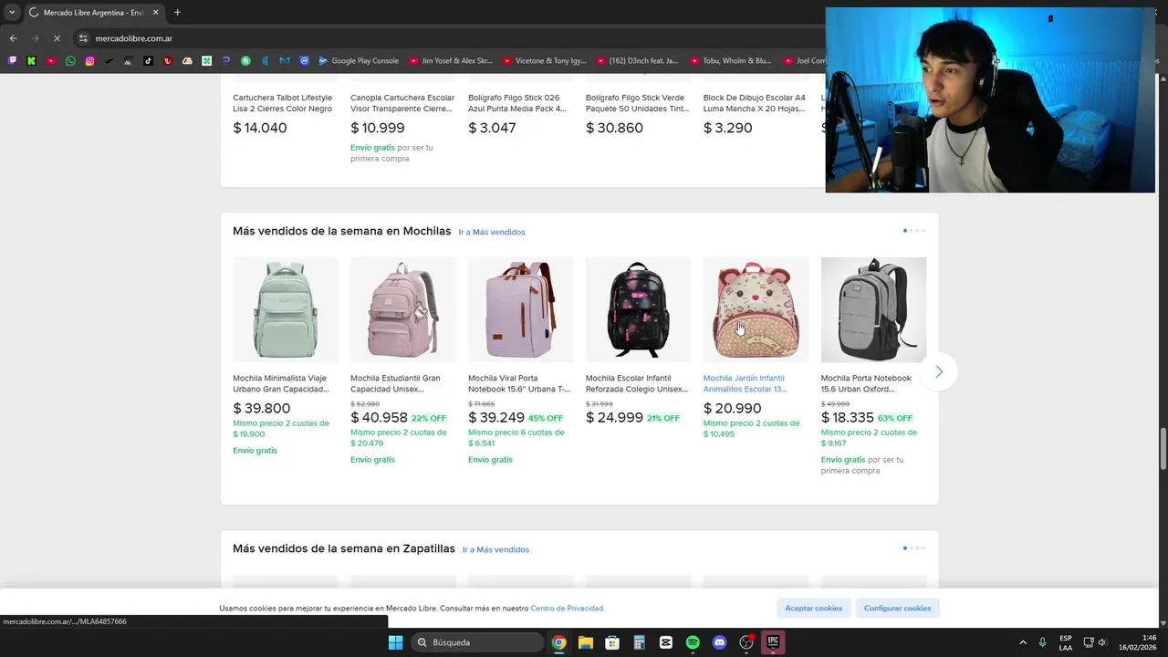Open Mochila Jardin Infantil Animalitos title
This screenshot has height=657, width=1168.
point(745,383)
